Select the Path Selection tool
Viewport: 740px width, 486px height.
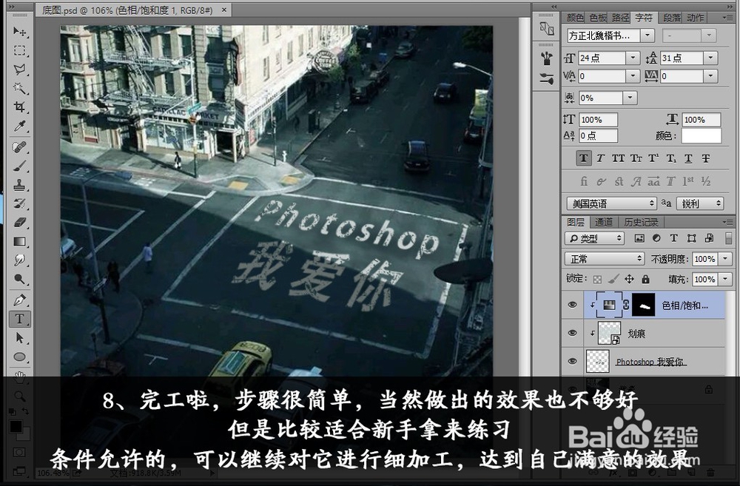19,338
